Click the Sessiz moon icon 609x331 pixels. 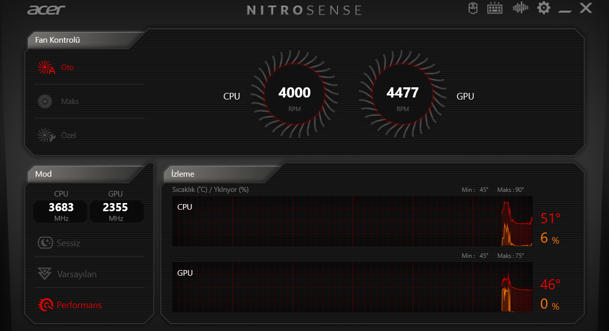click(x=45, y=243)
